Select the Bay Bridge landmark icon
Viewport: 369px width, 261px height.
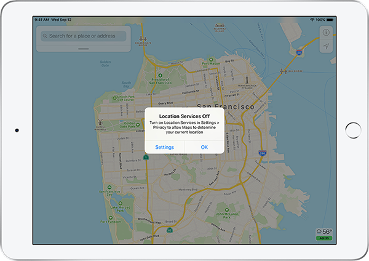coord(284,71)
